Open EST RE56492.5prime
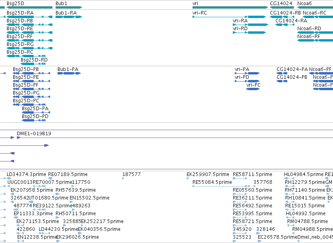The height and width of the screenshot is (243, 333). (240, 210)
